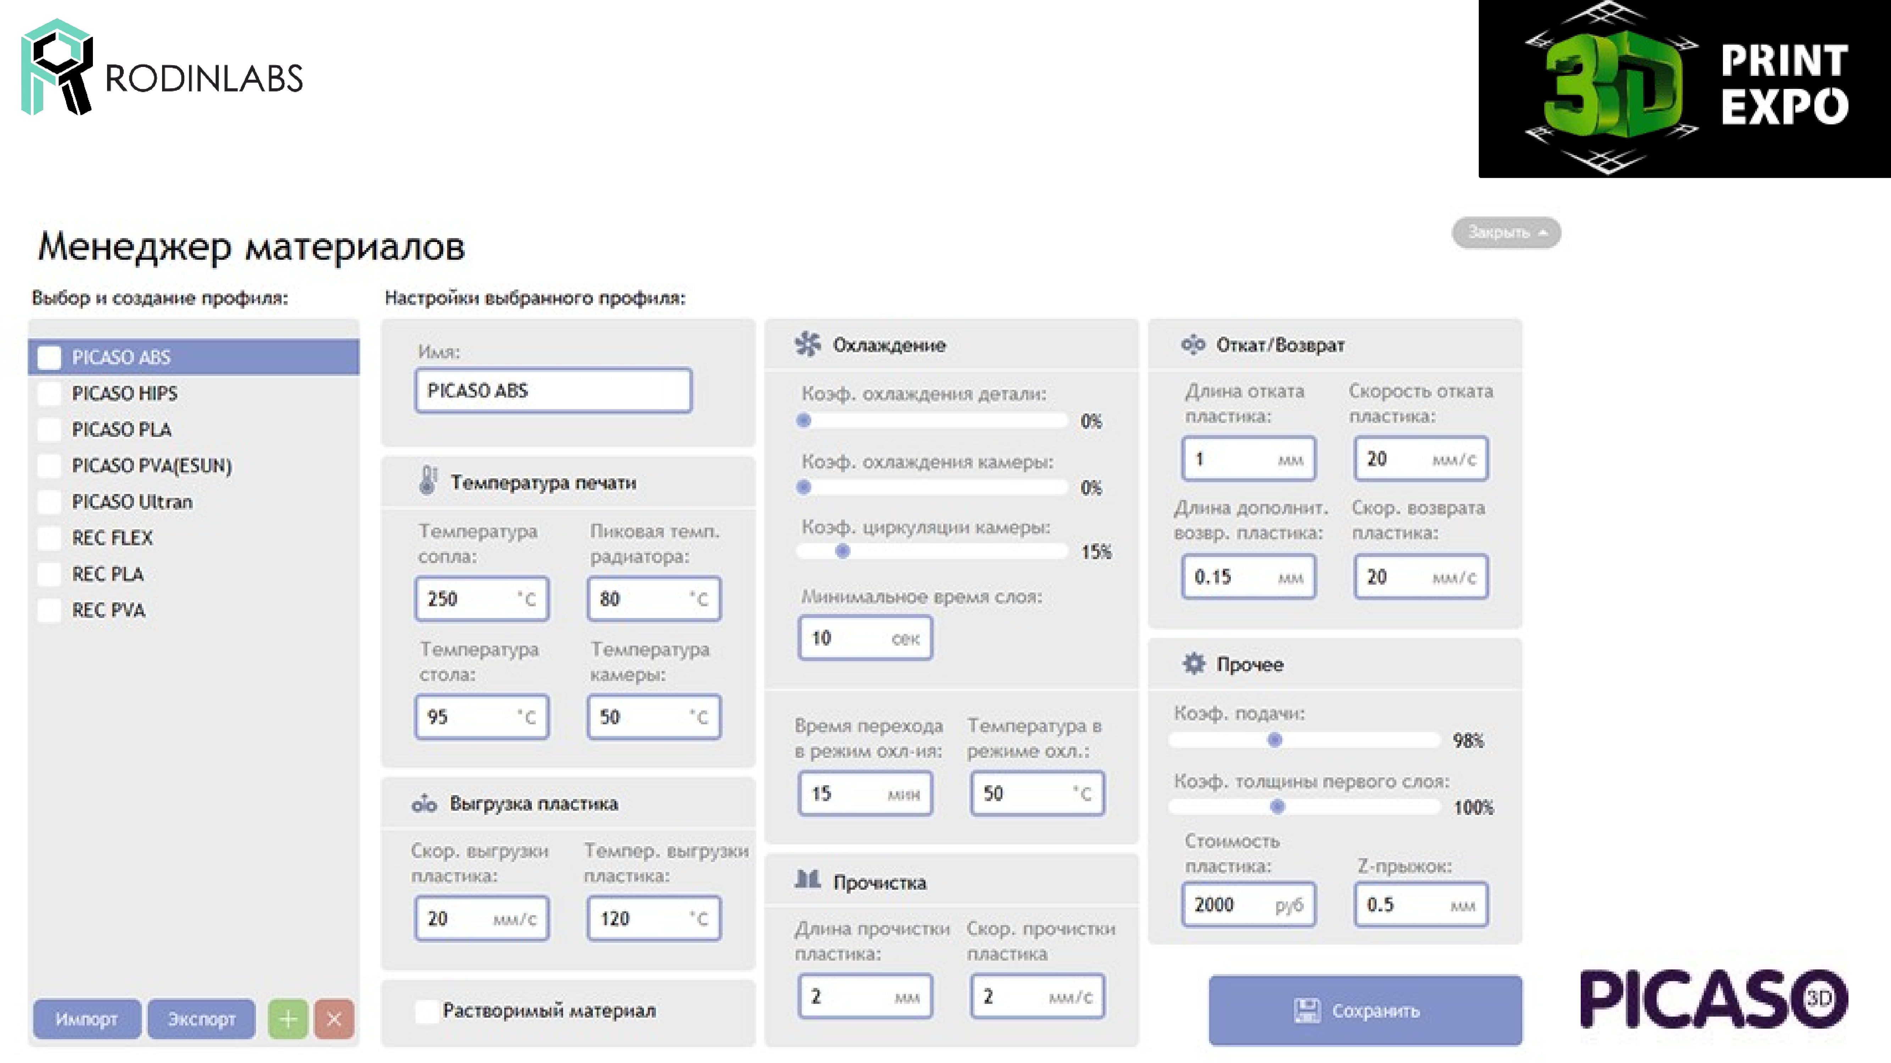Select PICASO PLA profile name
Screen dimensions: 1891x1063
122,429
